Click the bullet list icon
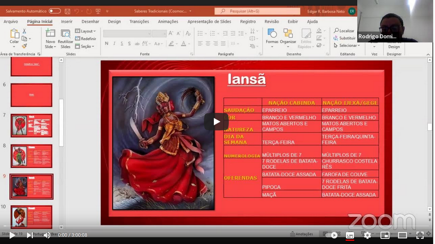Screen dimensions: 435x244 (200, 34)
